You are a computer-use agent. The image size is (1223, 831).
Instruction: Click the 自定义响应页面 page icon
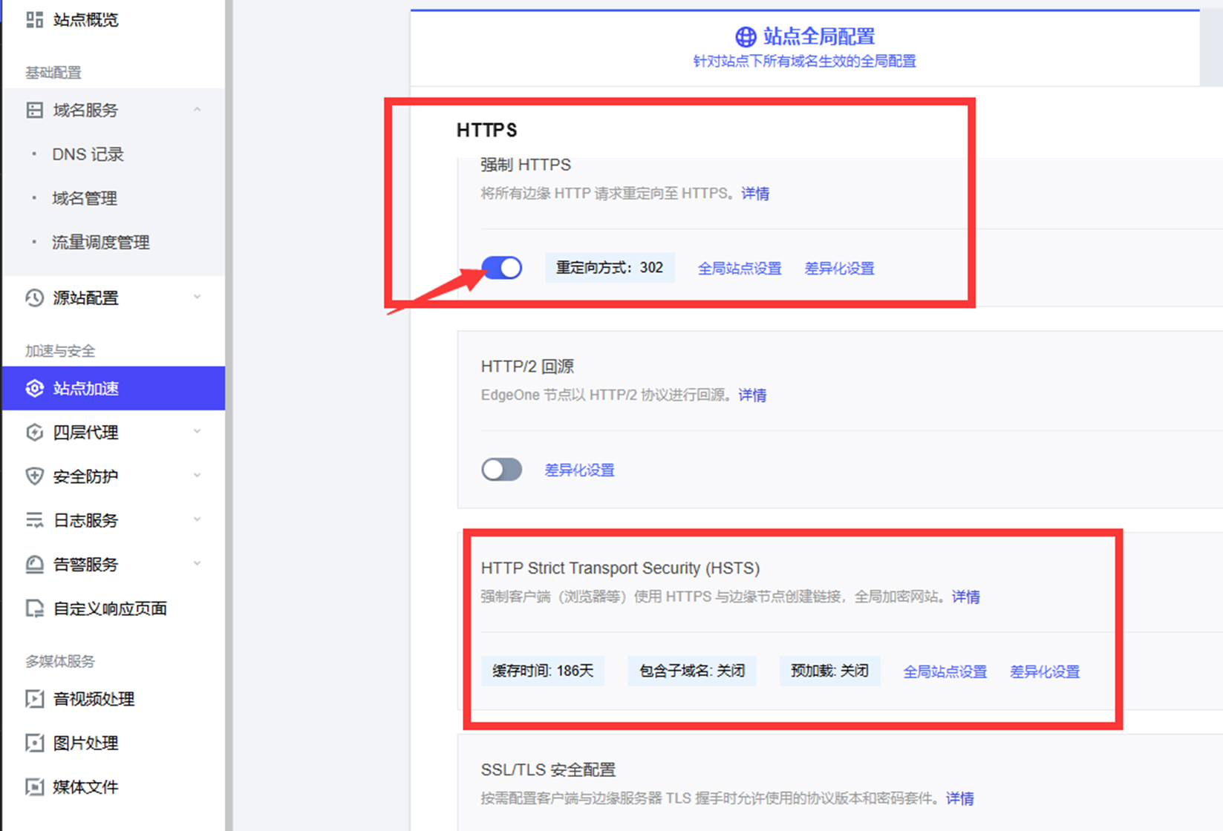[34, 609]
